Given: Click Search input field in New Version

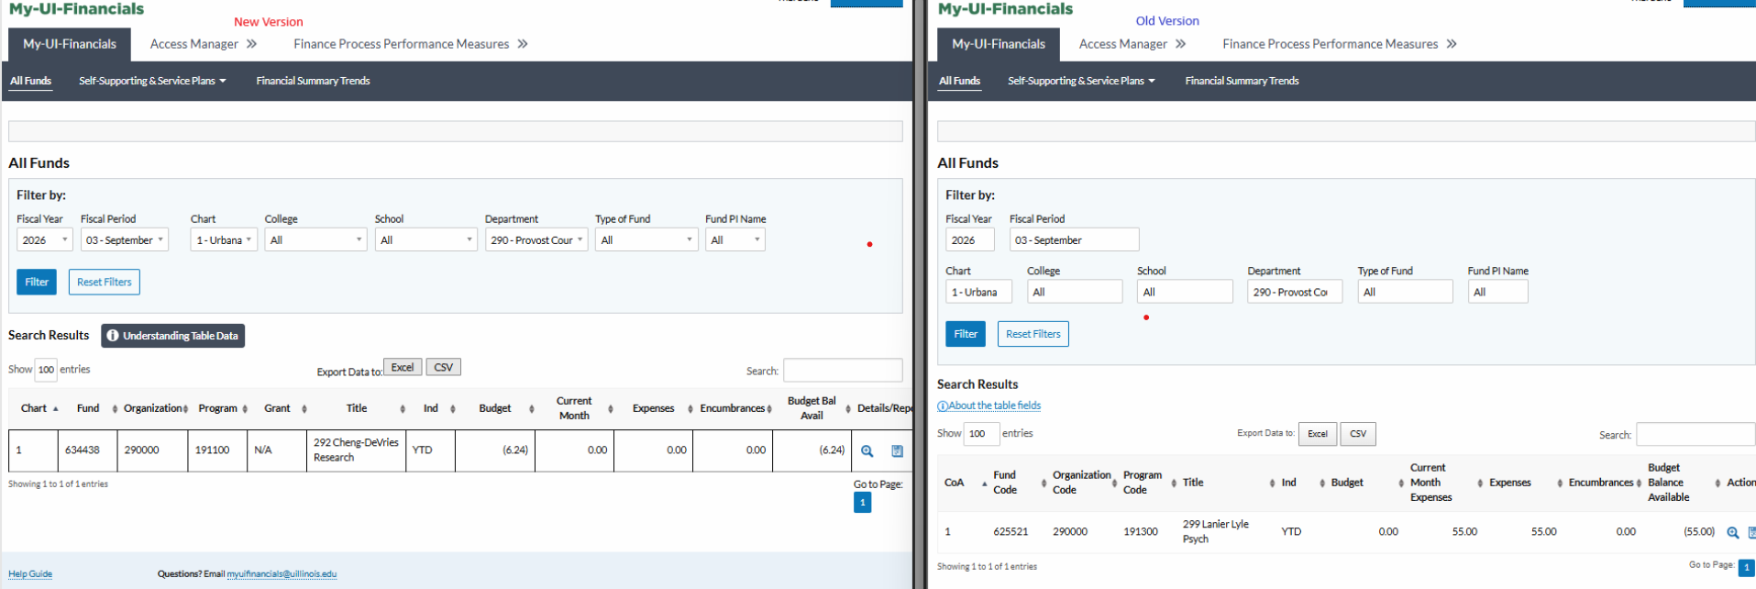Looking at the screenshot, I should tap(842, 371).
